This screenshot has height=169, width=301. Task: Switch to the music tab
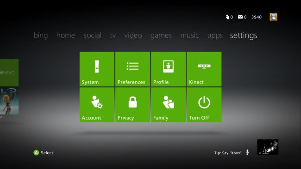pos(190,35)
